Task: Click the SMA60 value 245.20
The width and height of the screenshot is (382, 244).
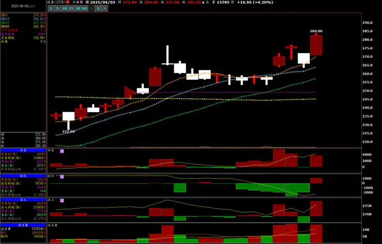Action: [x=39, y=26]
